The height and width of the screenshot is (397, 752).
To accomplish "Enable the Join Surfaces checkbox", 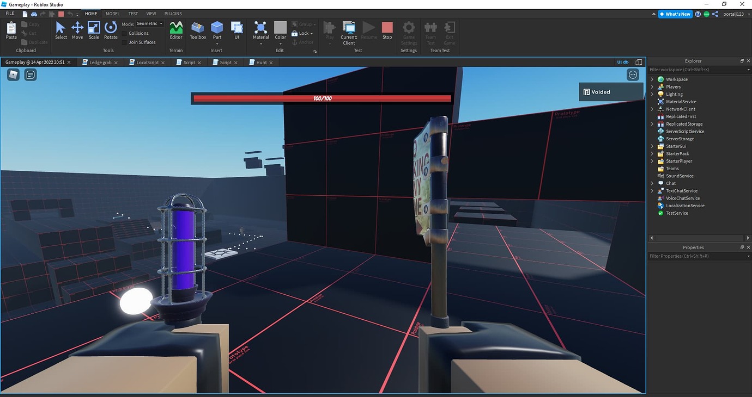I will coord(125,42).
